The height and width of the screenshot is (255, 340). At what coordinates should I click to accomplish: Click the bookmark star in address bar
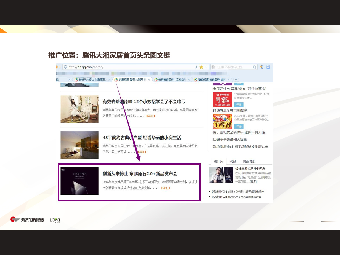tap(201, 67)
